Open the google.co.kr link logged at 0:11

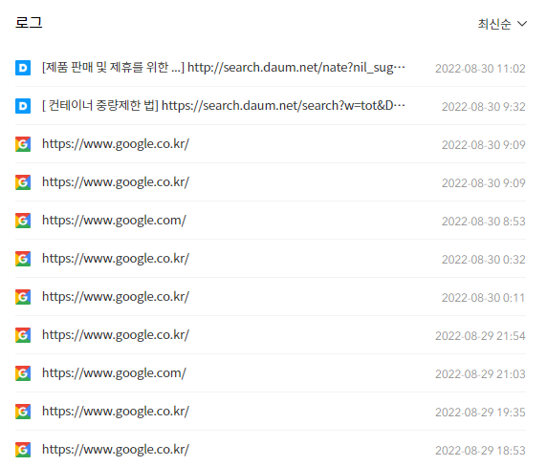(x=116, y=297)
